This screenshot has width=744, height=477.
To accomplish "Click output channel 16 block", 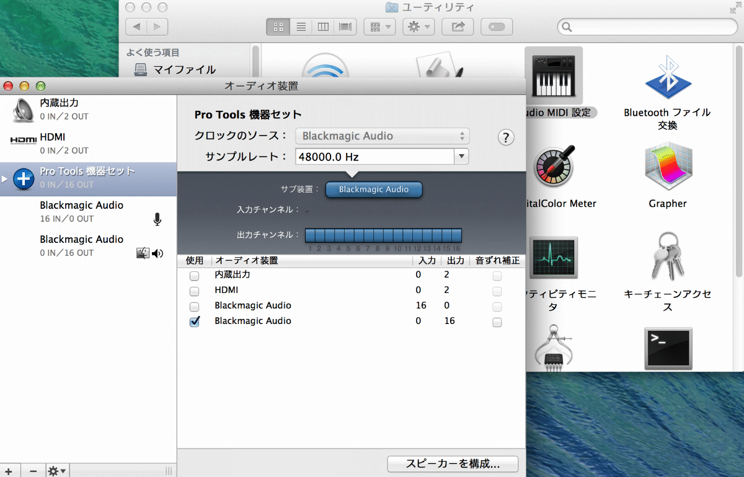I will [x=457, y=235].
